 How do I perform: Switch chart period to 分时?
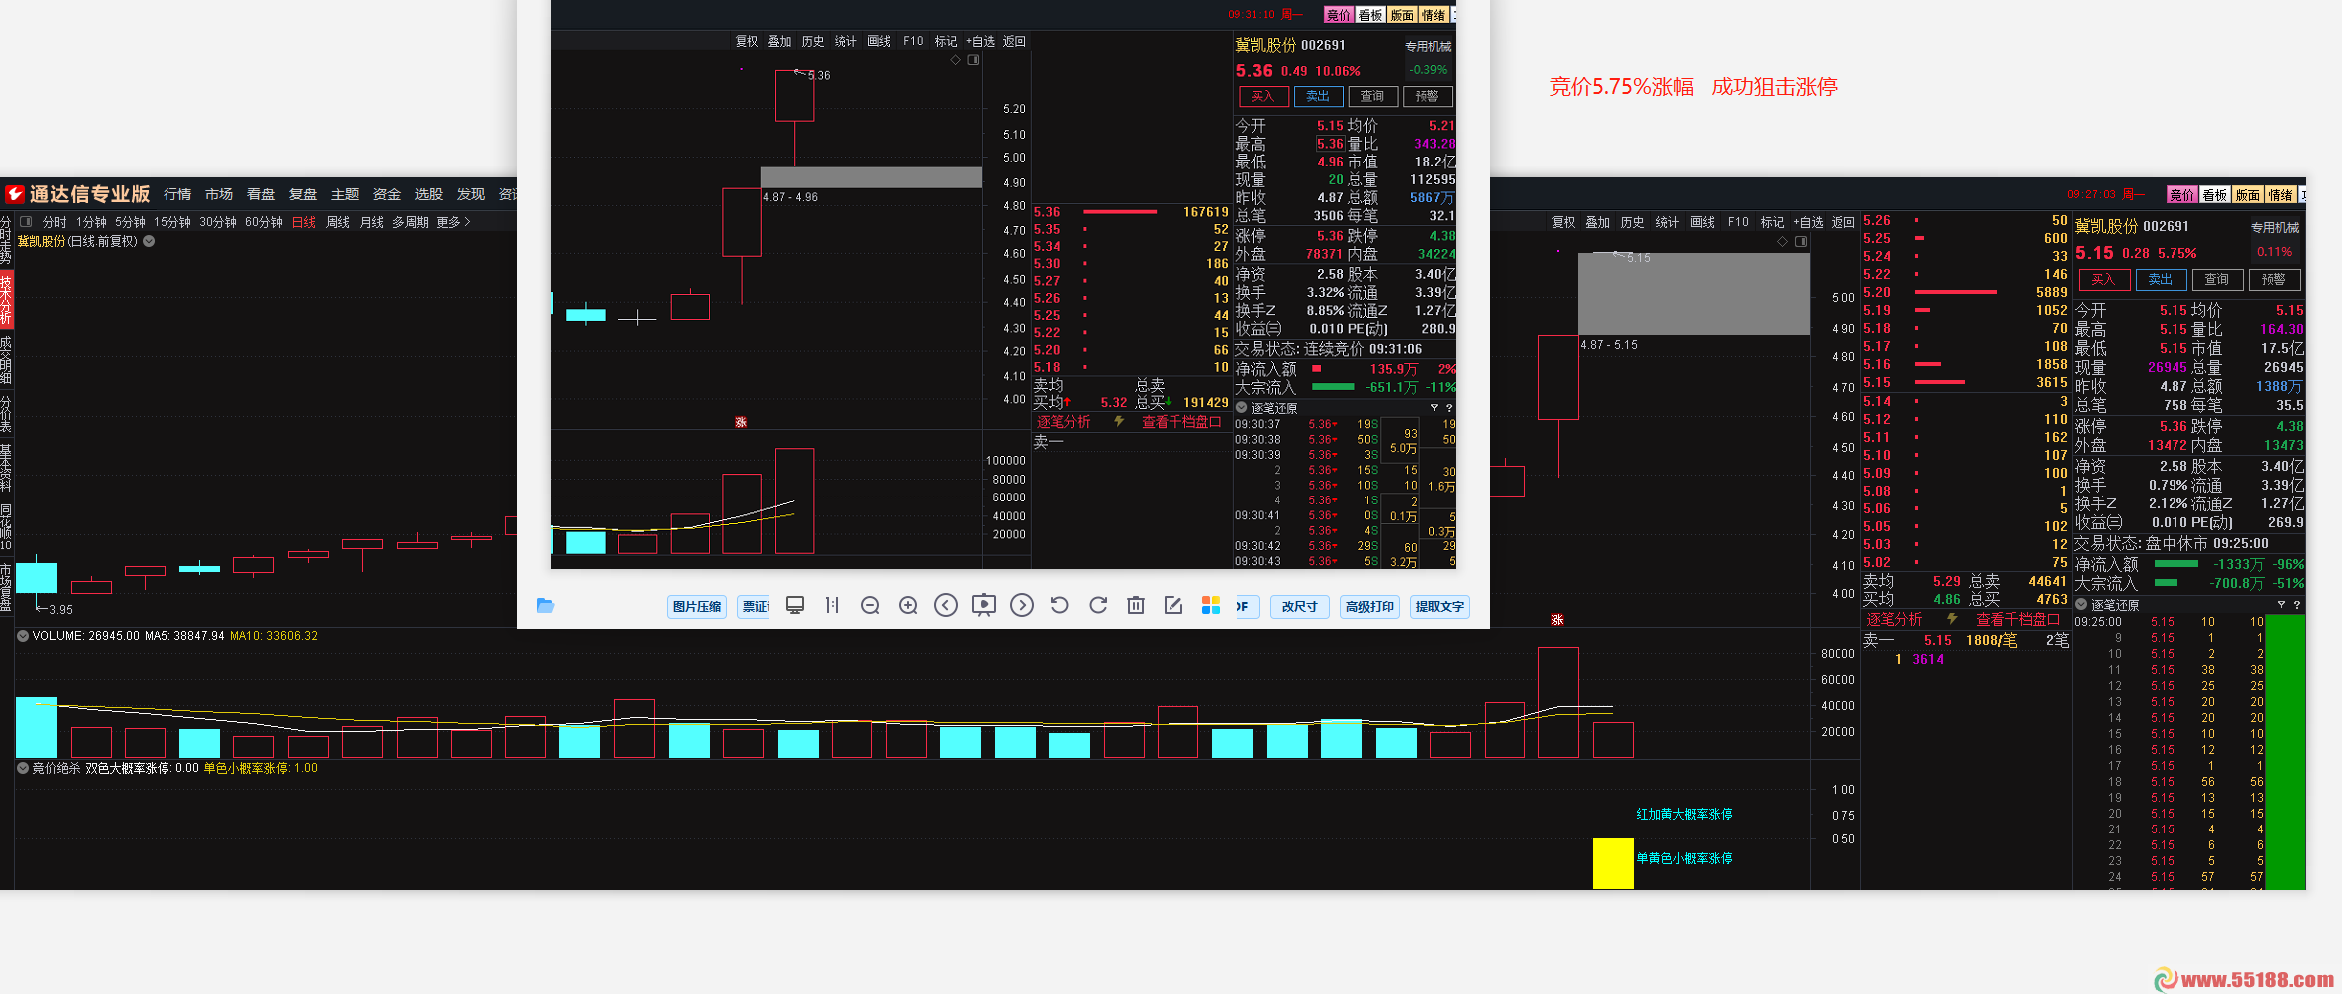[55, 223]
